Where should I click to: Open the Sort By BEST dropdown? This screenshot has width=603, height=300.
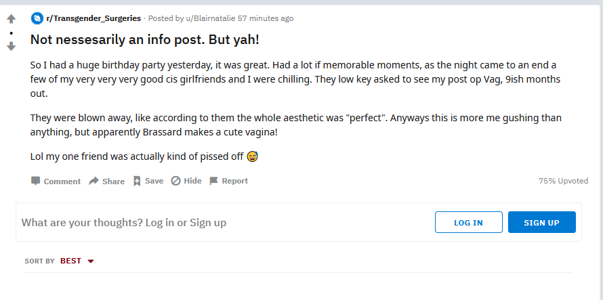[x=77, y=261]
